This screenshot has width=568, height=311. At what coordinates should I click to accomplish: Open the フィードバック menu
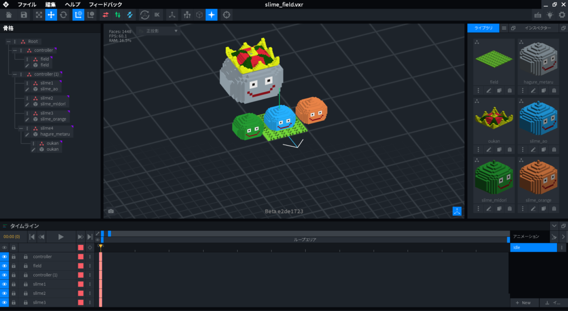click(x=105, y=4)
